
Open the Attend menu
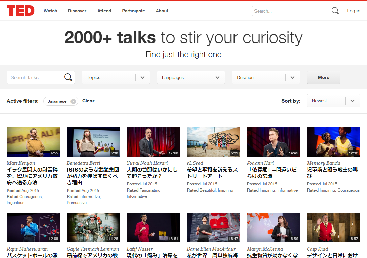(x=104, y=11)
